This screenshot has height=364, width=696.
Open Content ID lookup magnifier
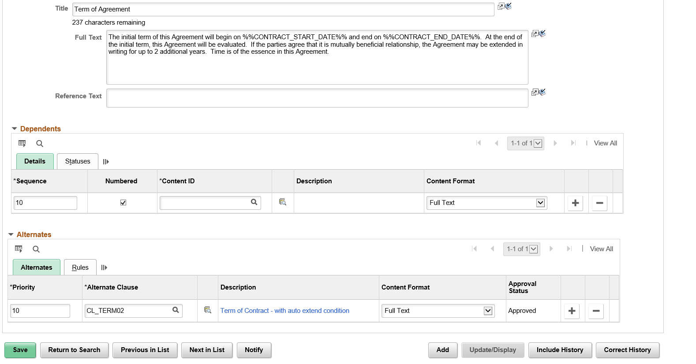[x=254, y=202]
